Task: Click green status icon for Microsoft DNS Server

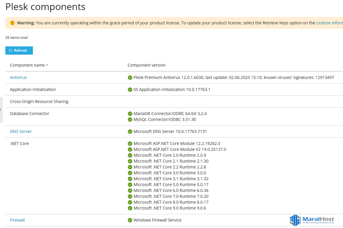Action: pyautogui.click(x=130, y=132)
